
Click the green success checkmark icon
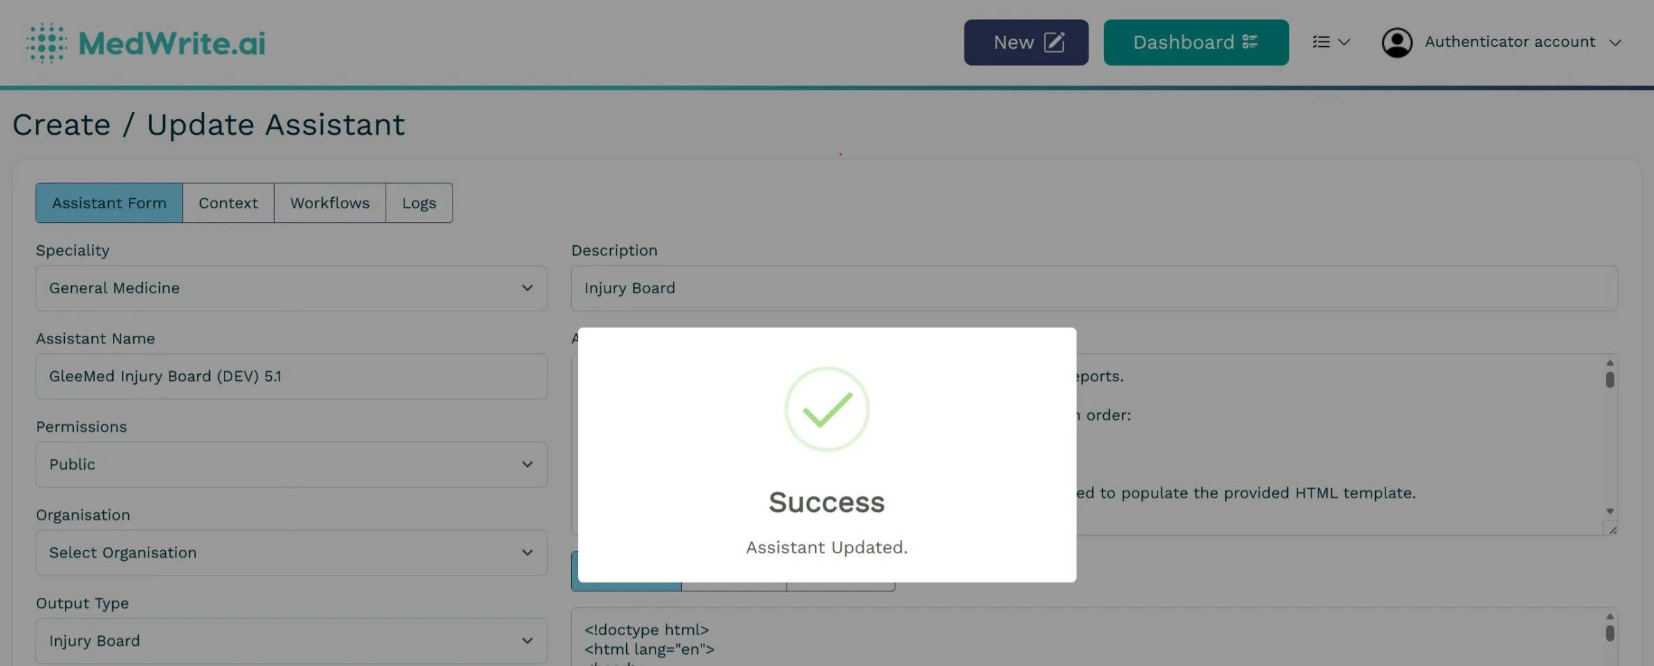tap(826, 409)
